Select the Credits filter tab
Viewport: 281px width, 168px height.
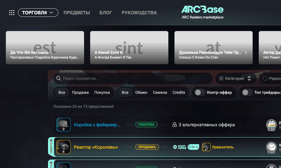pos(179,92)
